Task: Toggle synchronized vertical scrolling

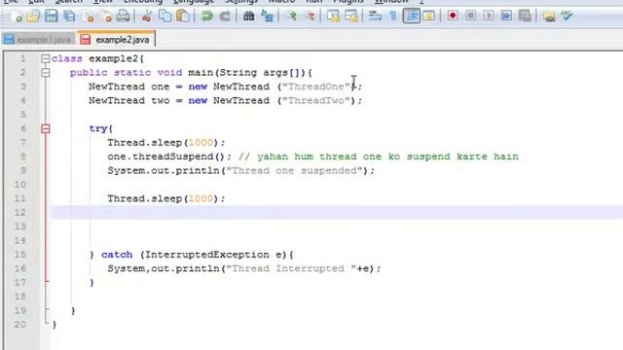Action: coord(333,17)
